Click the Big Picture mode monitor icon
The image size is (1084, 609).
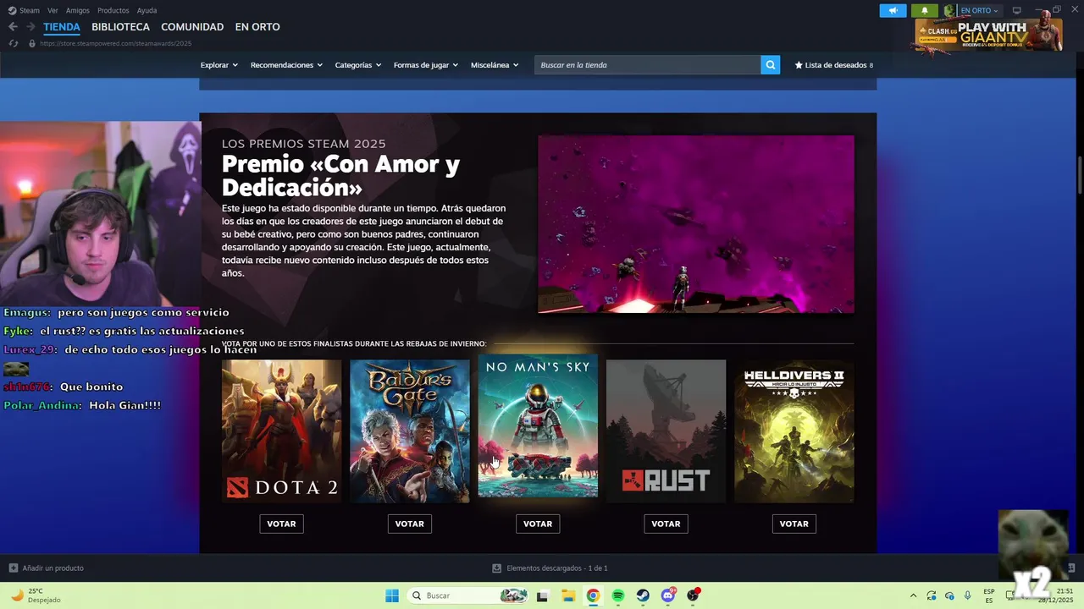[1017, 10]
